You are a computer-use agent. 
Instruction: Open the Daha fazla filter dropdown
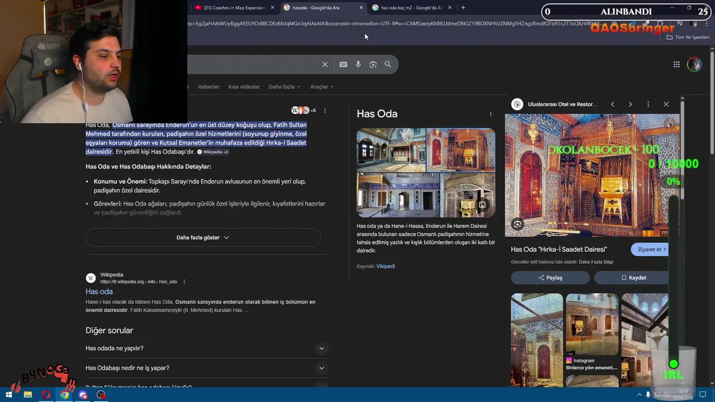pos(284,87)
